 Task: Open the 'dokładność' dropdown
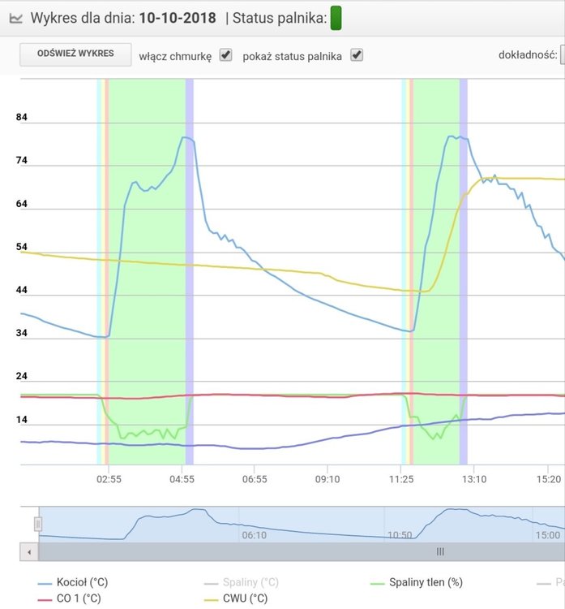pos(562,55)
